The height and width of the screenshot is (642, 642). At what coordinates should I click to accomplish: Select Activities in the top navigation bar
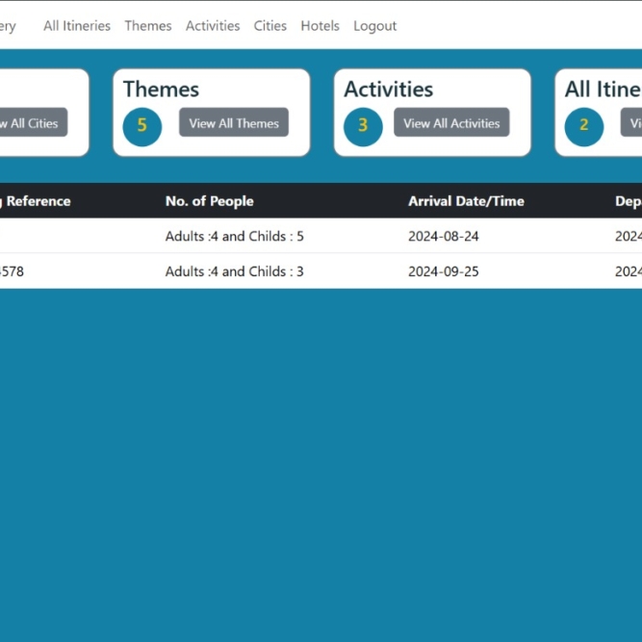[x=213, y=26]
